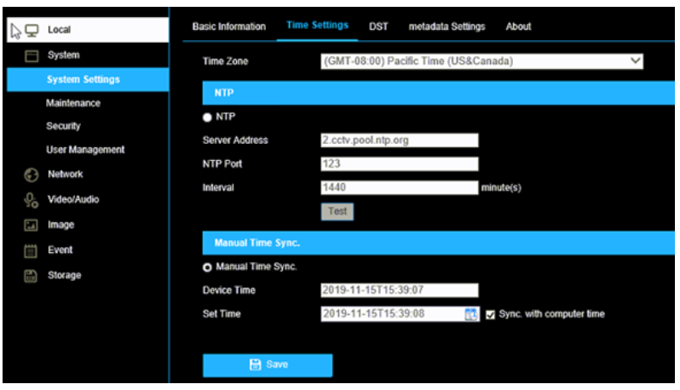Click the Interval field showing 1440
This screenshot has height=390, width=680.
click(x=400, y=187)
